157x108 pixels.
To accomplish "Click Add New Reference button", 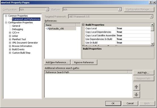I will point(57,62).
